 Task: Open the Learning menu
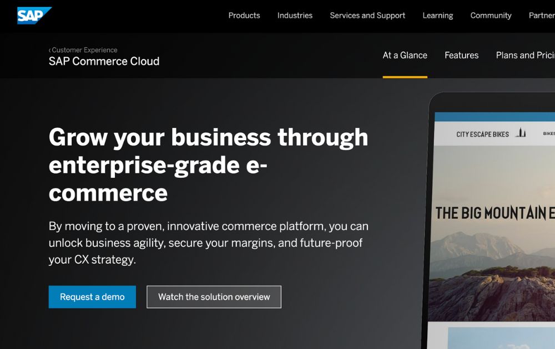[x=437, y=16]
